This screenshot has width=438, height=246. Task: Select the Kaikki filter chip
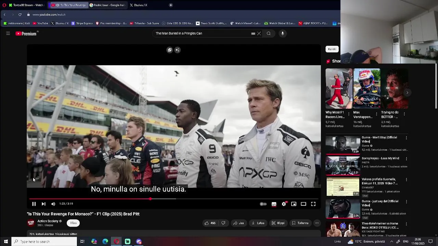[x=332, y=49]
